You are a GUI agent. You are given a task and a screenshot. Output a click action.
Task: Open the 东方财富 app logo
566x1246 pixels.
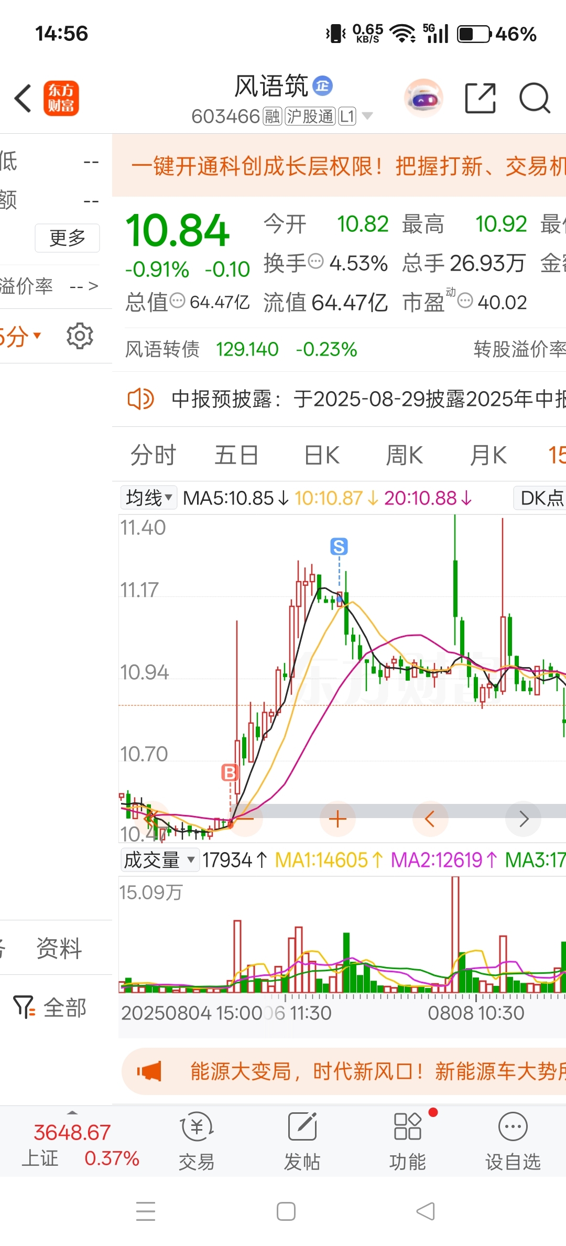pos(61,98)
